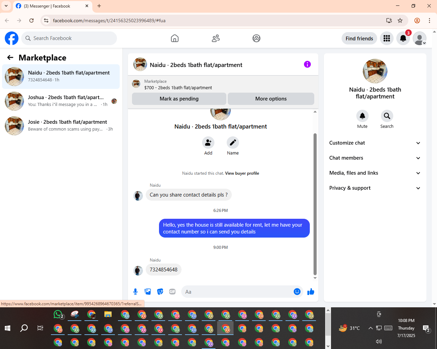Open the tab search dropdown arrow
Image resolution: width=437 pixels, height=349 pixels.
click(6, 6)
